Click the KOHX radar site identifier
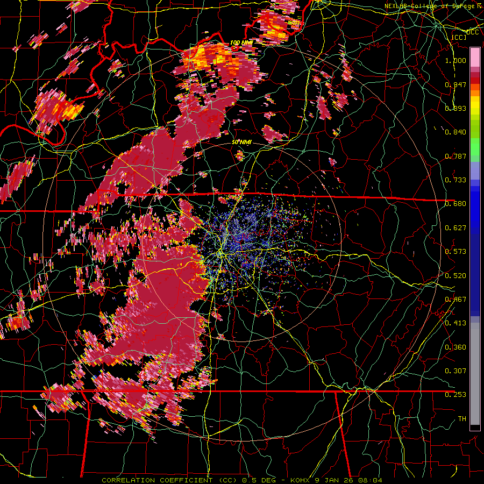 coord(300,480)
